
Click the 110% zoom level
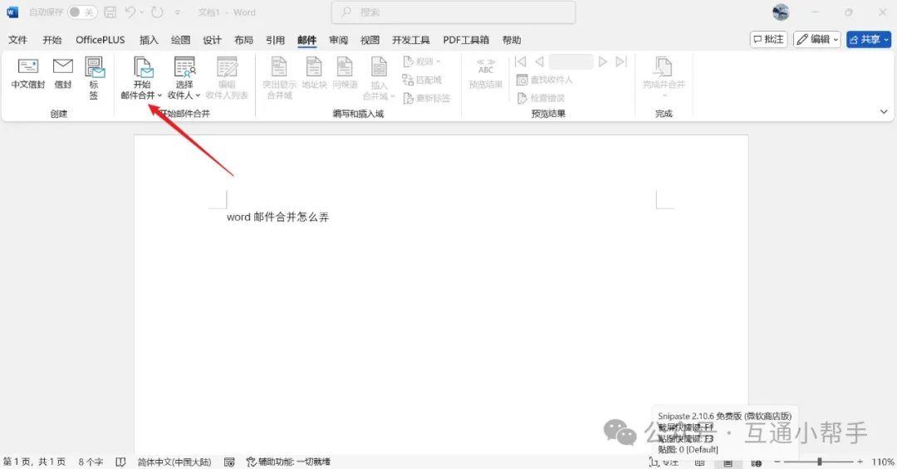pos(883,462)
